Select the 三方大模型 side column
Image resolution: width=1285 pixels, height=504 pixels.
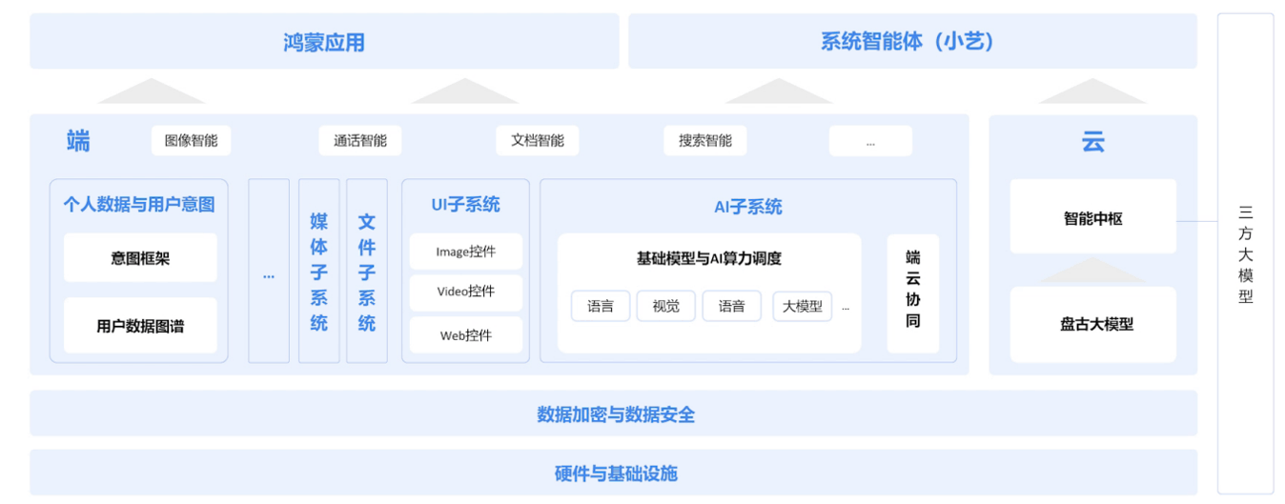pos(1246,253)
